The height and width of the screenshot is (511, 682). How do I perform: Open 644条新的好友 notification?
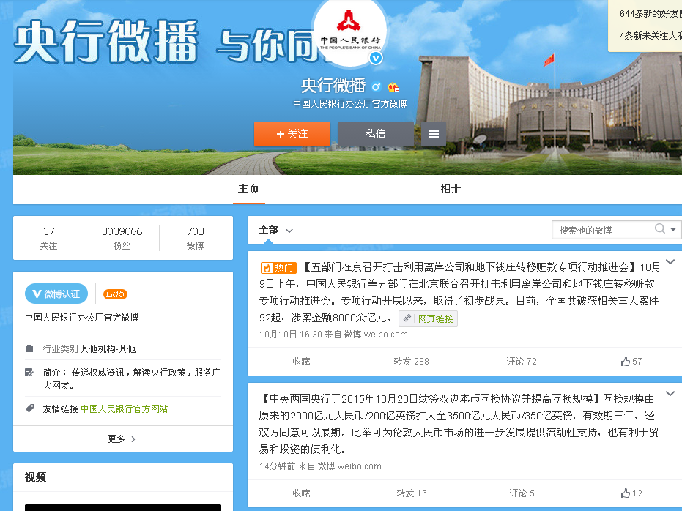coord(651,13)
